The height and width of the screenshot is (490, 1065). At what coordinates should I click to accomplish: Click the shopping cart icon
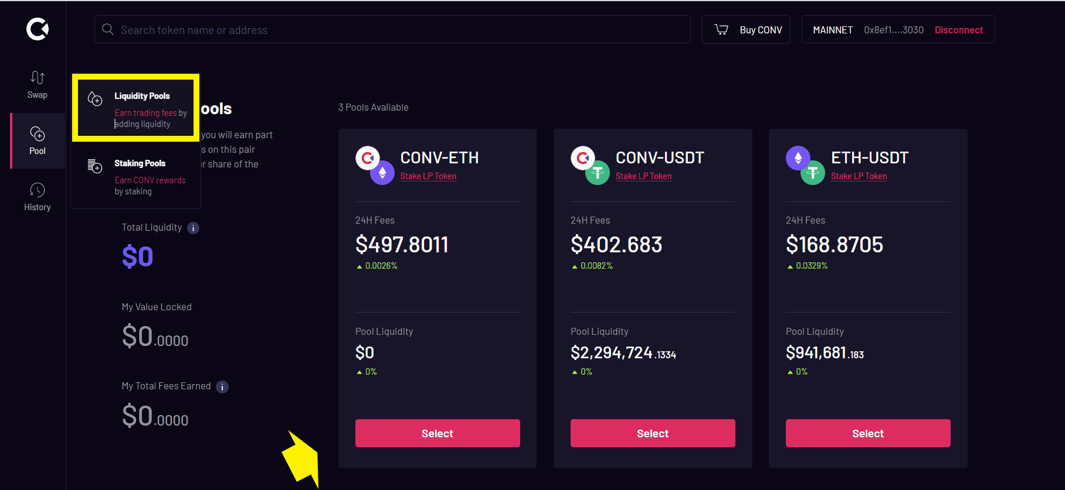(x=721, y=29)
